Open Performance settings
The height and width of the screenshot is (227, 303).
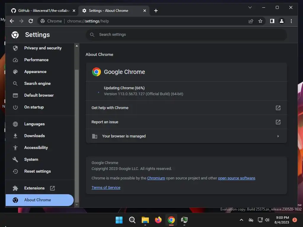pos(40,60)
